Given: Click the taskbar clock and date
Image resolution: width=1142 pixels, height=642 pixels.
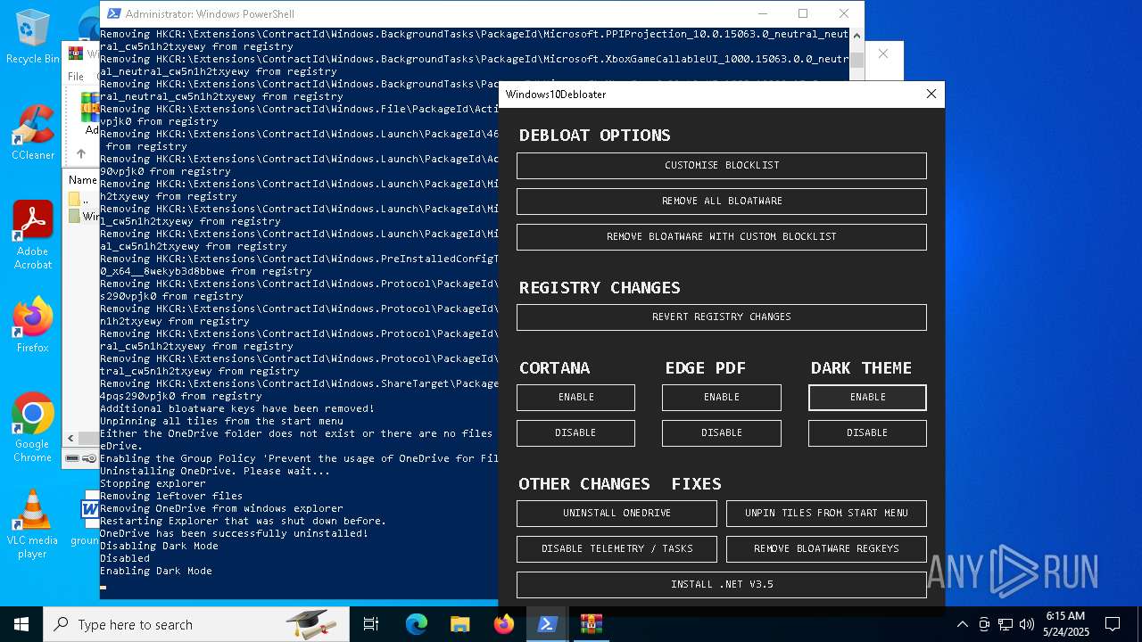Looking at the screenshot, I should (1065, 624).
